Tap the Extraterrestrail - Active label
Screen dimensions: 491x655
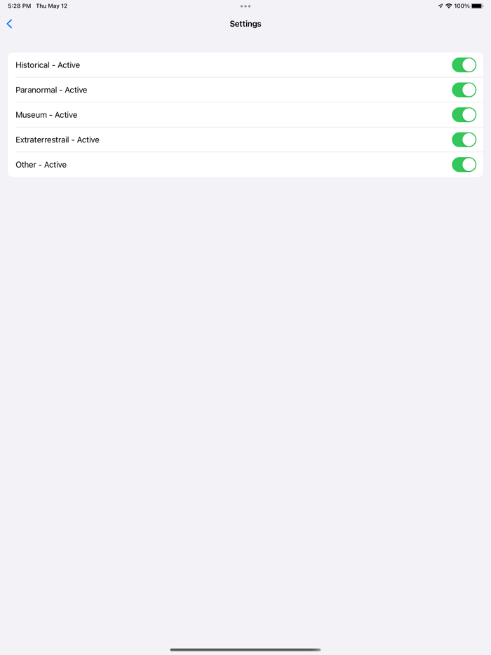click(58, 140)
